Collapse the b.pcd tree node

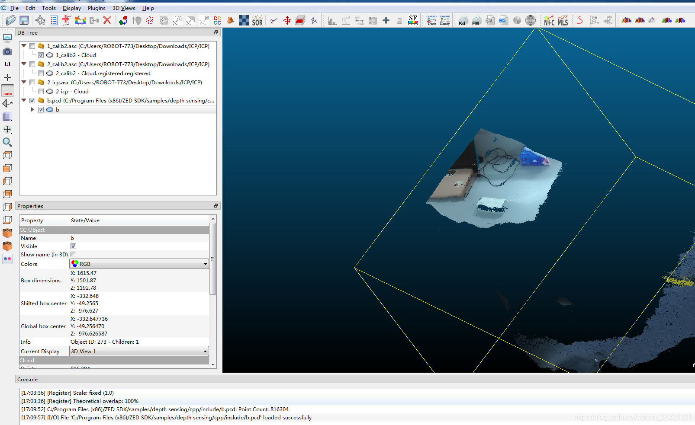pos(24,100)
